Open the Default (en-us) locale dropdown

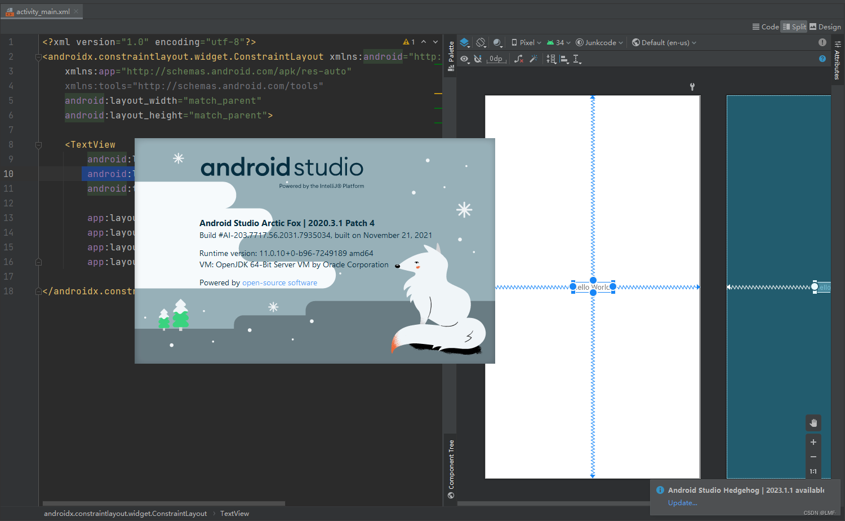coord(664,42)
